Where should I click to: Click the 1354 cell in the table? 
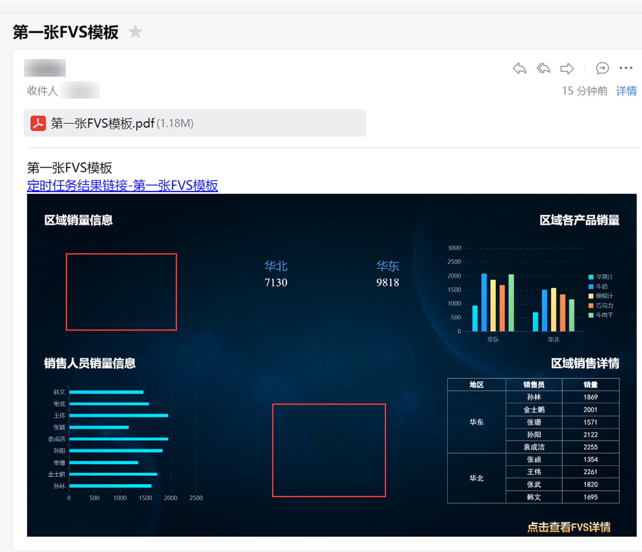[591, 460]
